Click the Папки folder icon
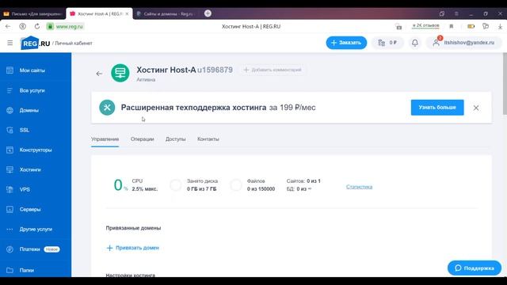The width and height of the screenshot is (507, 285). pos(10,270)
